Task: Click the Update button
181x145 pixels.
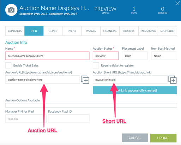Action: (x=163, y=138)
